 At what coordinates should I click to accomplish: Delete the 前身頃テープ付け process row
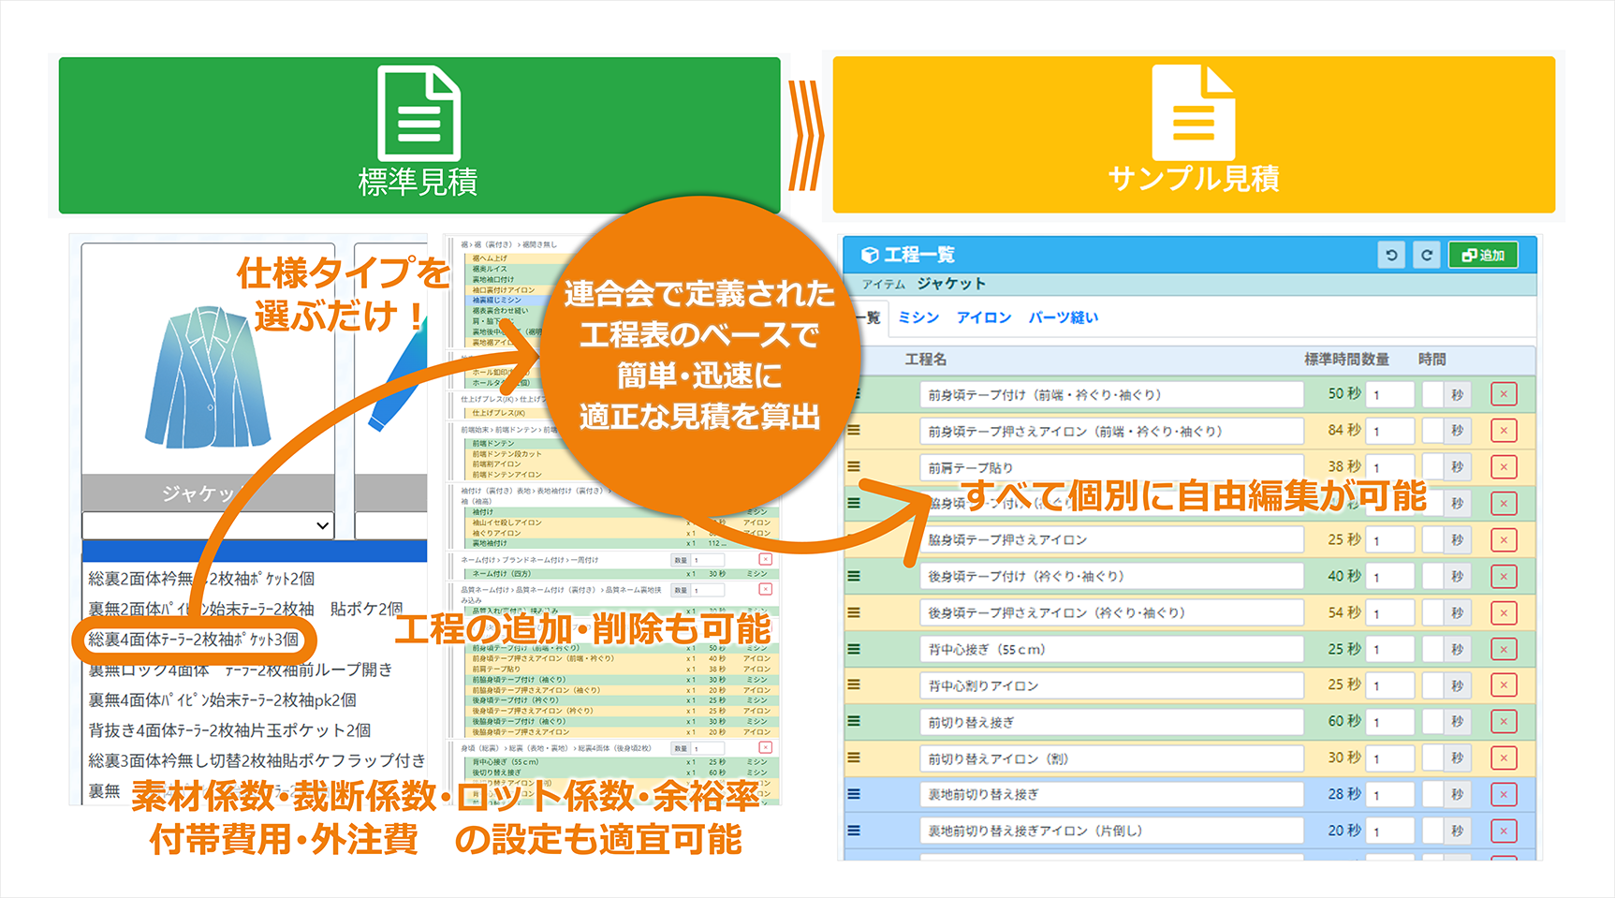1504,394
